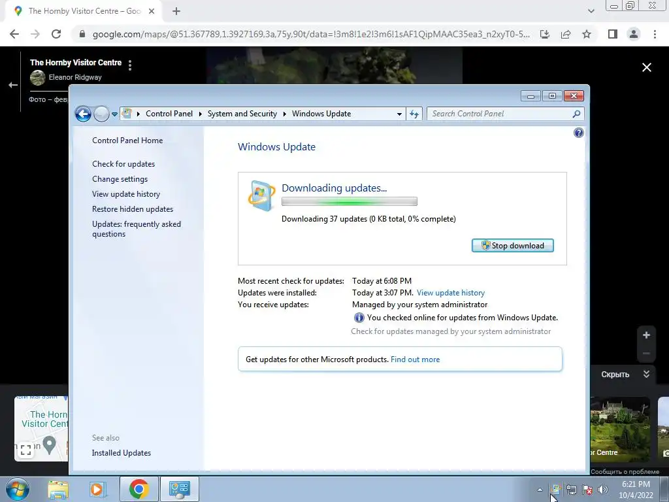Click the info icon beside checked online message

pyautogui.click(x=359, y=318)
